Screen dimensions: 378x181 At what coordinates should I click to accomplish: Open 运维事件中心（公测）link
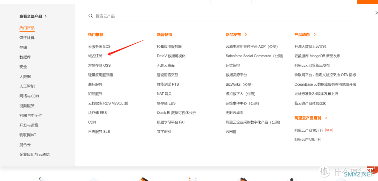pyautogui.click(x=242, y=103)
